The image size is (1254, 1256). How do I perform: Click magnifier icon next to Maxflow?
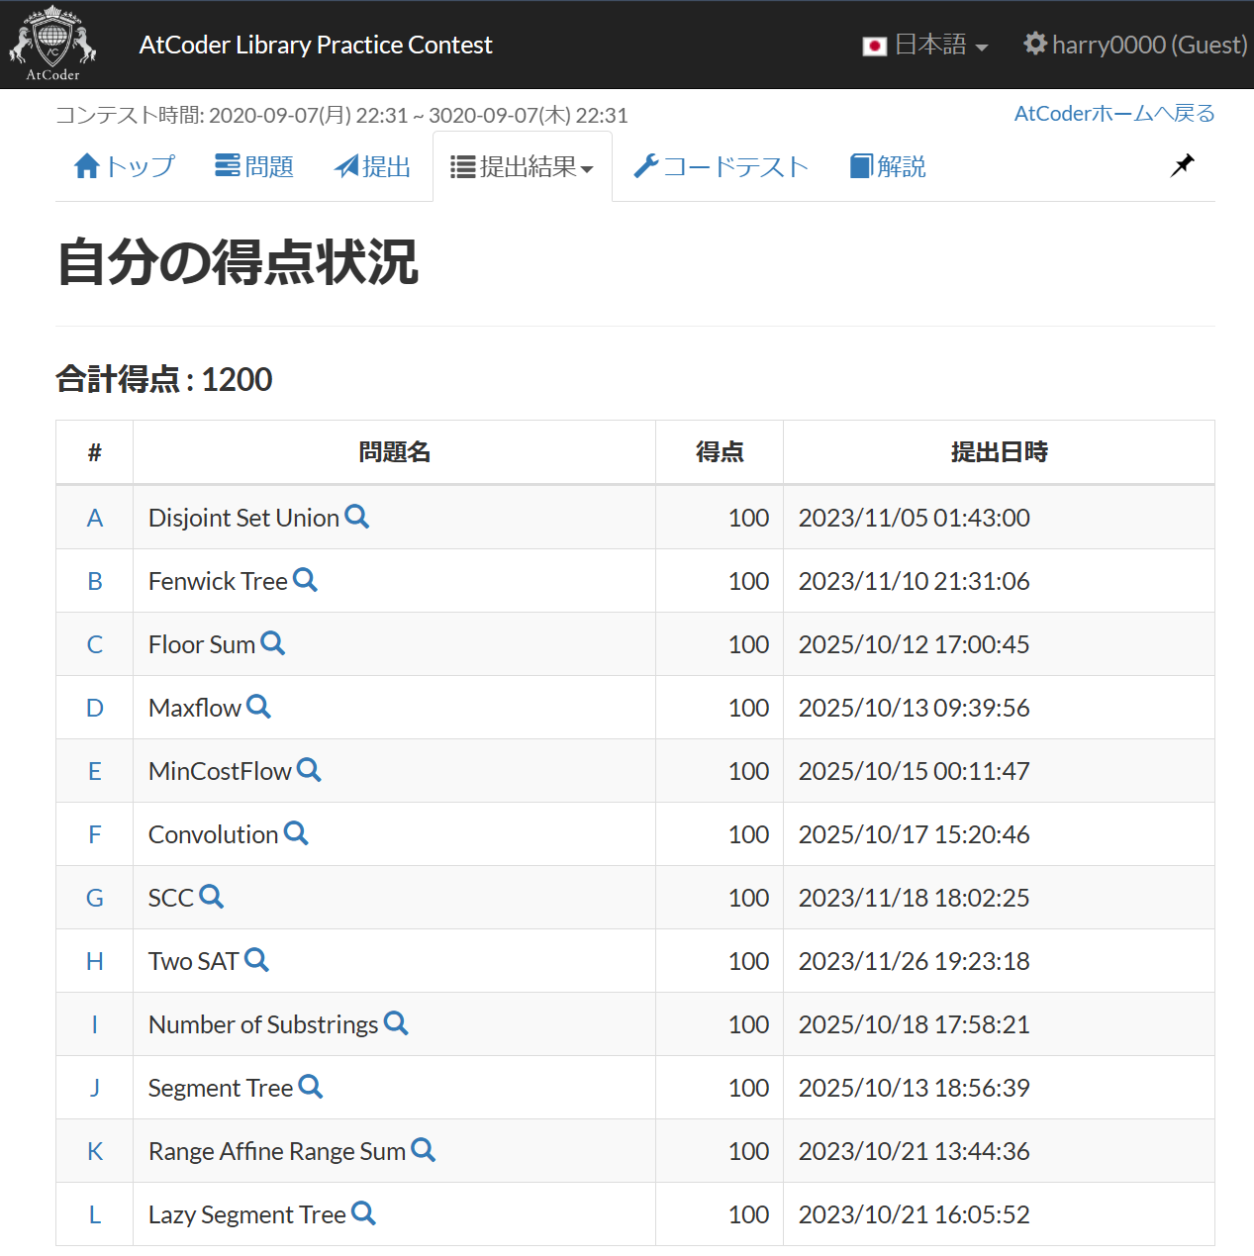coord(258,707)
